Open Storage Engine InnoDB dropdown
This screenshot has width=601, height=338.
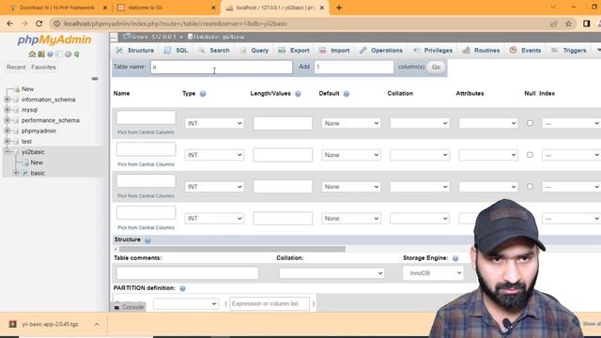(433, 273)
